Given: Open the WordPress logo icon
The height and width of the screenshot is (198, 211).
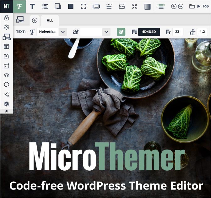Looking at the screenshot, I should [7, 104].
